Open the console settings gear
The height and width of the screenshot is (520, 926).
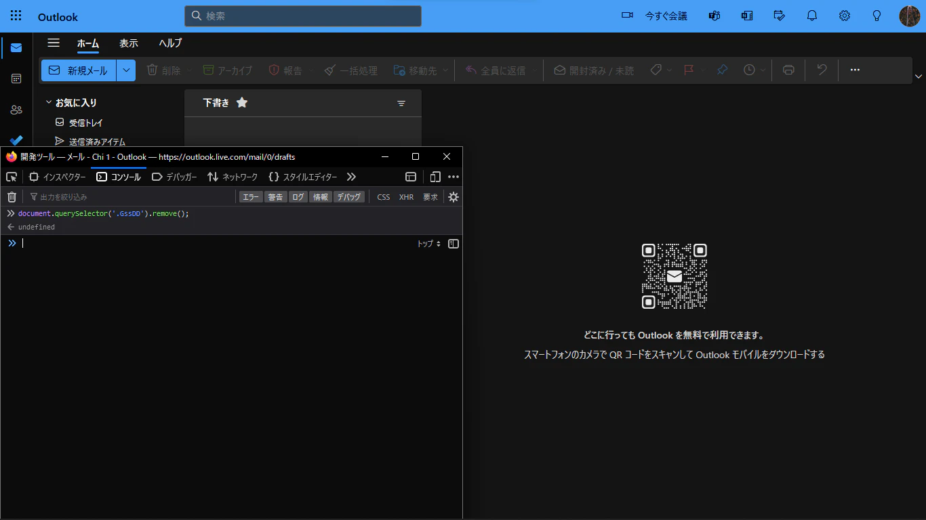point(454,197)
